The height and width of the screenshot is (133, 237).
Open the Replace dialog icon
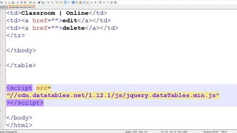tap(43, 3)
